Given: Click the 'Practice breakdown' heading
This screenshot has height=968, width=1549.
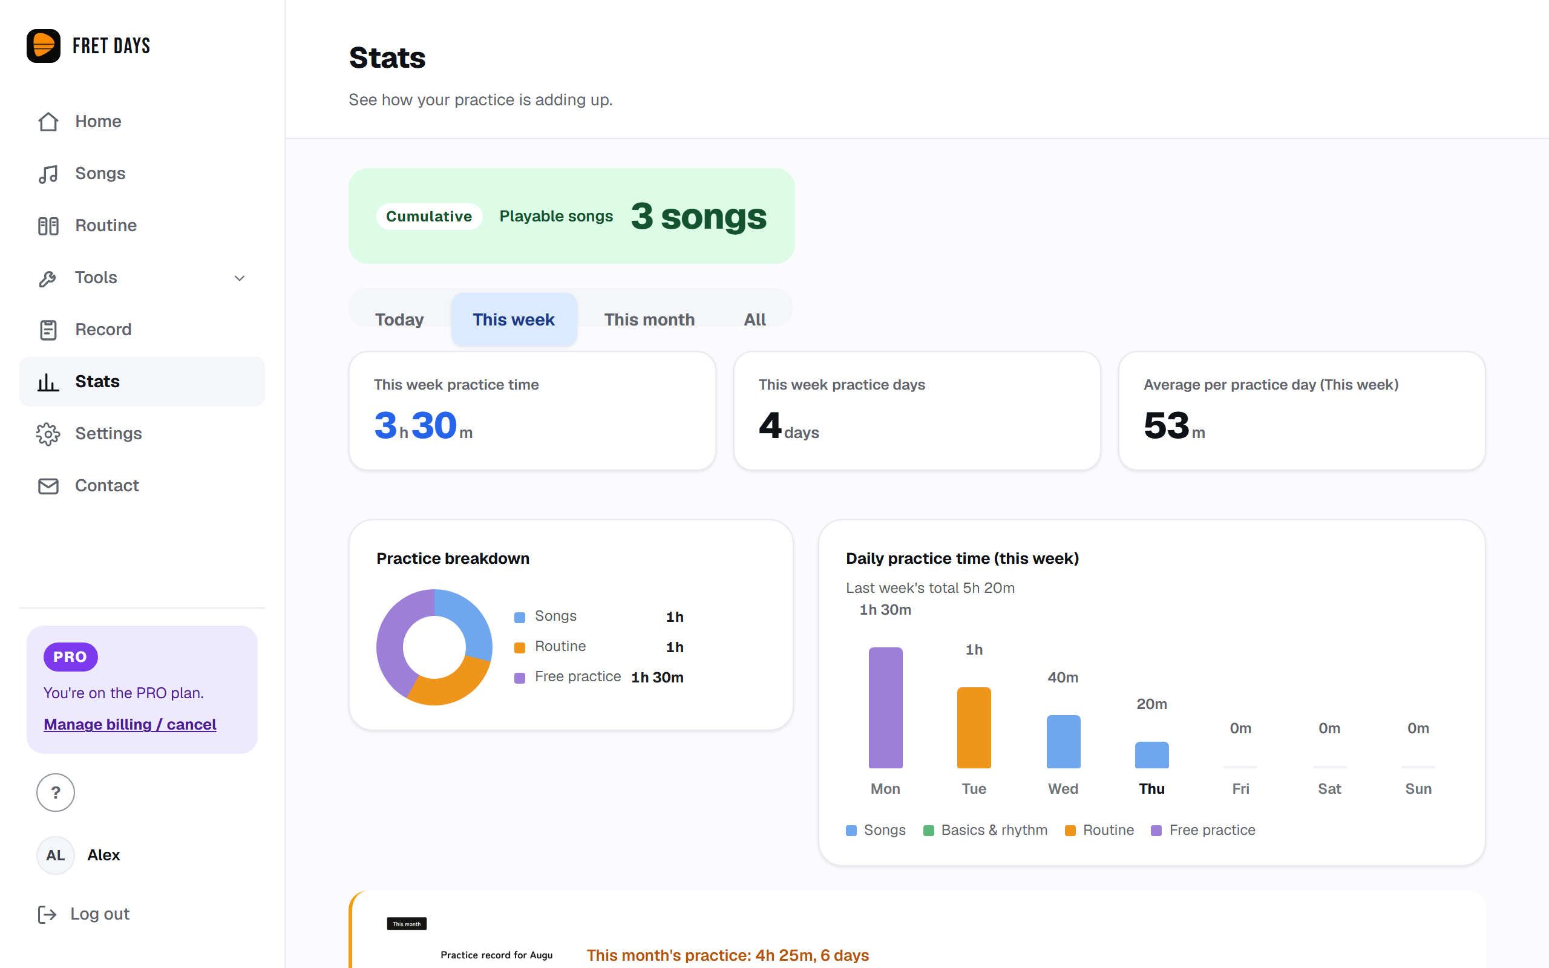Looking at the screenshot, I should click(x=453, y=558).
